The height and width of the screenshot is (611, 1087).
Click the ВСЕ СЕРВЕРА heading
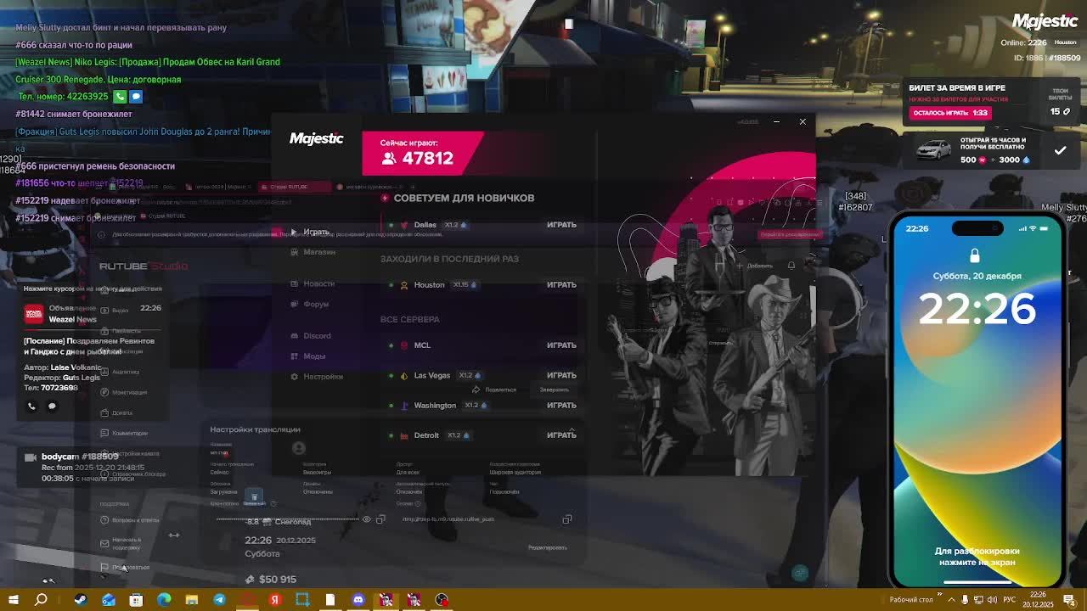pyautogui.click(x=410, y=320)
